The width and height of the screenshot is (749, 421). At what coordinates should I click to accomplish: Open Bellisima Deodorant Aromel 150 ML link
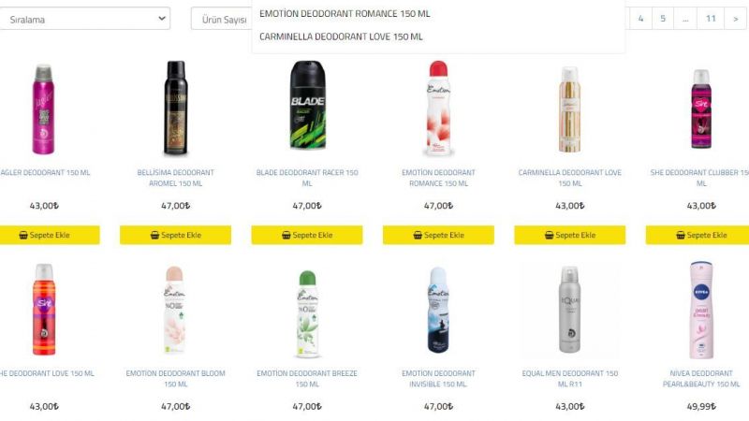(175, 178)
